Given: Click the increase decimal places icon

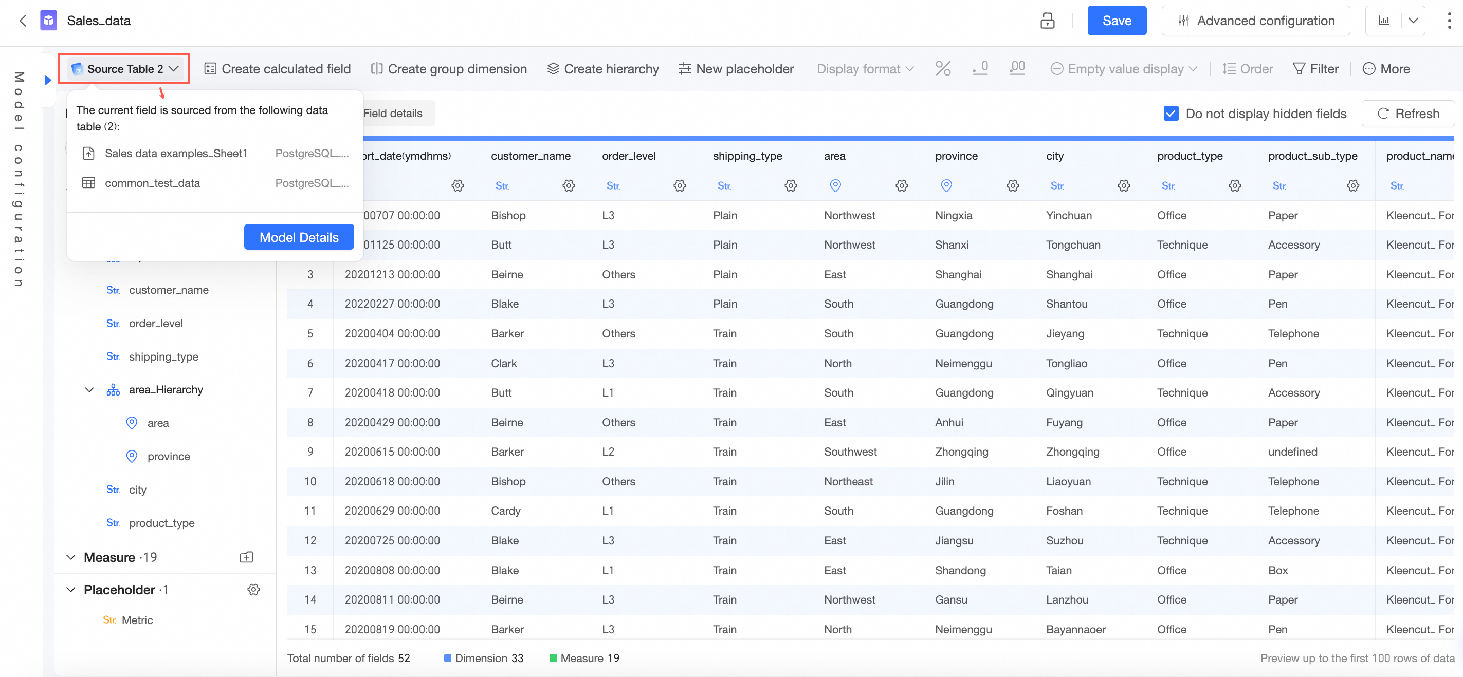Looking at the screenshot, I should tap(1017, 69).
